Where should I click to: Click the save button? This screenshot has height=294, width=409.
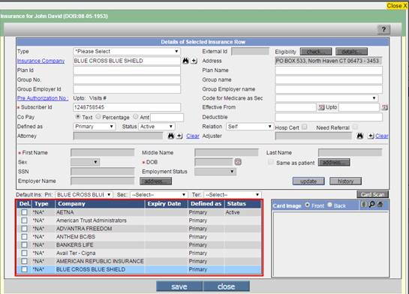click(x=179, y=286)
